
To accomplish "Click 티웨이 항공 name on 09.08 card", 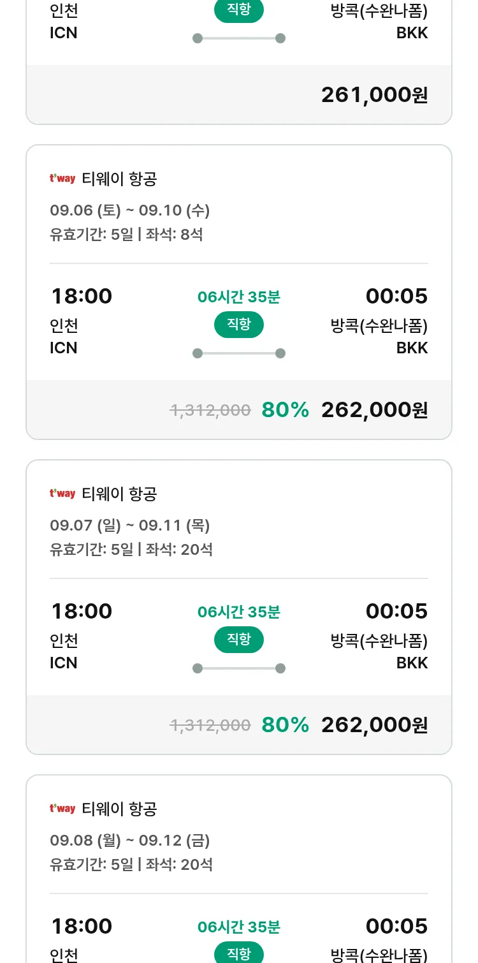I will 120,809.
